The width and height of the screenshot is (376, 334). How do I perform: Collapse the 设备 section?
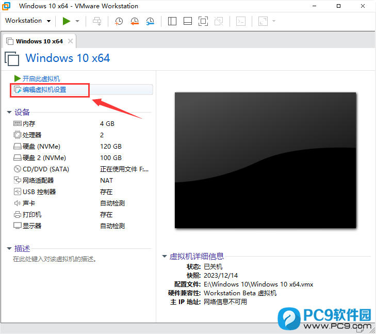[x=9, y=112]
